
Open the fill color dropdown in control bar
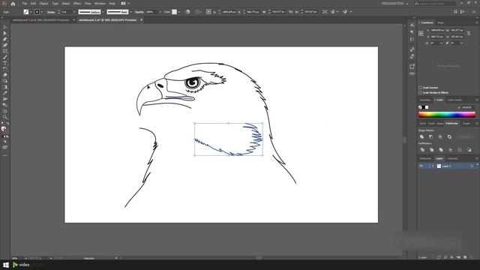click(31, 12)
